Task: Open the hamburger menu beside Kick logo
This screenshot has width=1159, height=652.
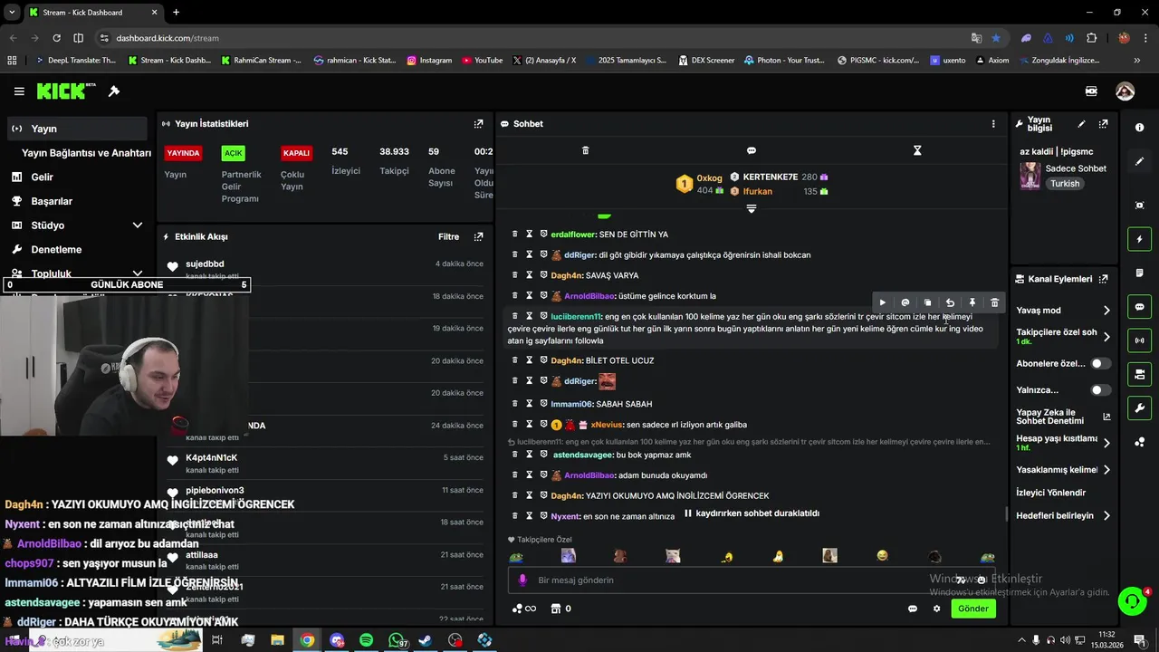Action: pyautogui.click(x=19, y=91)
